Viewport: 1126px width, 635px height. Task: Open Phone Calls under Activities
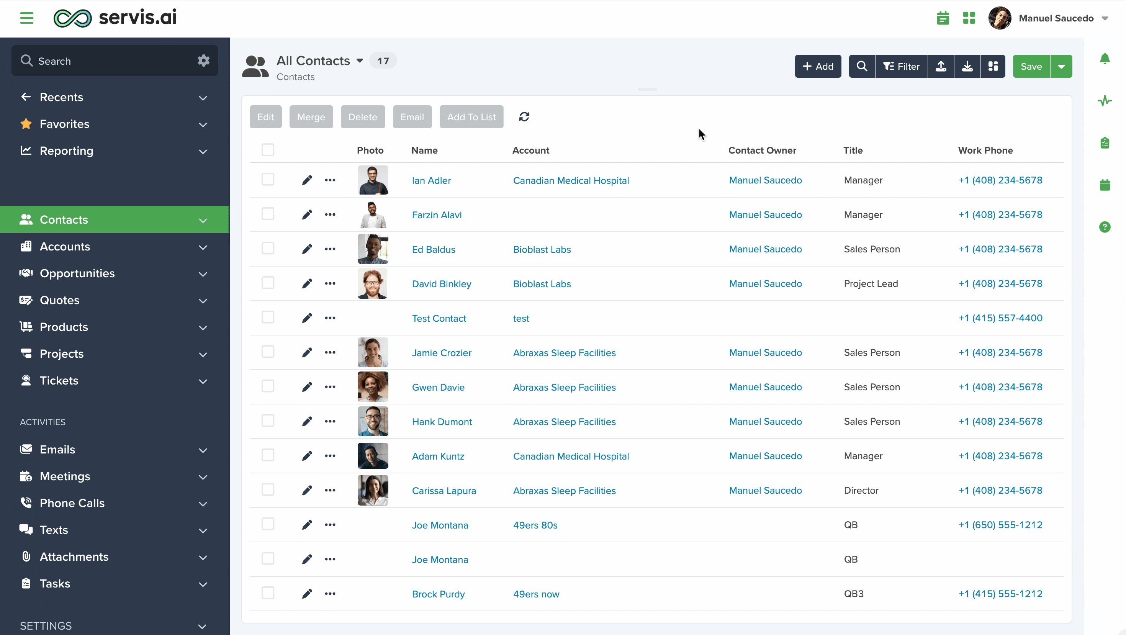pos(72,503)
